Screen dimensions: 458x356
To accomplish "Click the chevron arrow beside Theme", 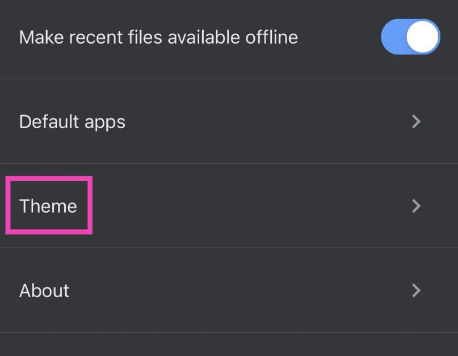I will [416, 206].
